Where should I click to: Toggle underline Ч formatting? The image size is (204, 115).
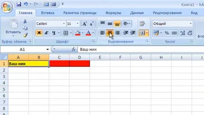point(54,33)
